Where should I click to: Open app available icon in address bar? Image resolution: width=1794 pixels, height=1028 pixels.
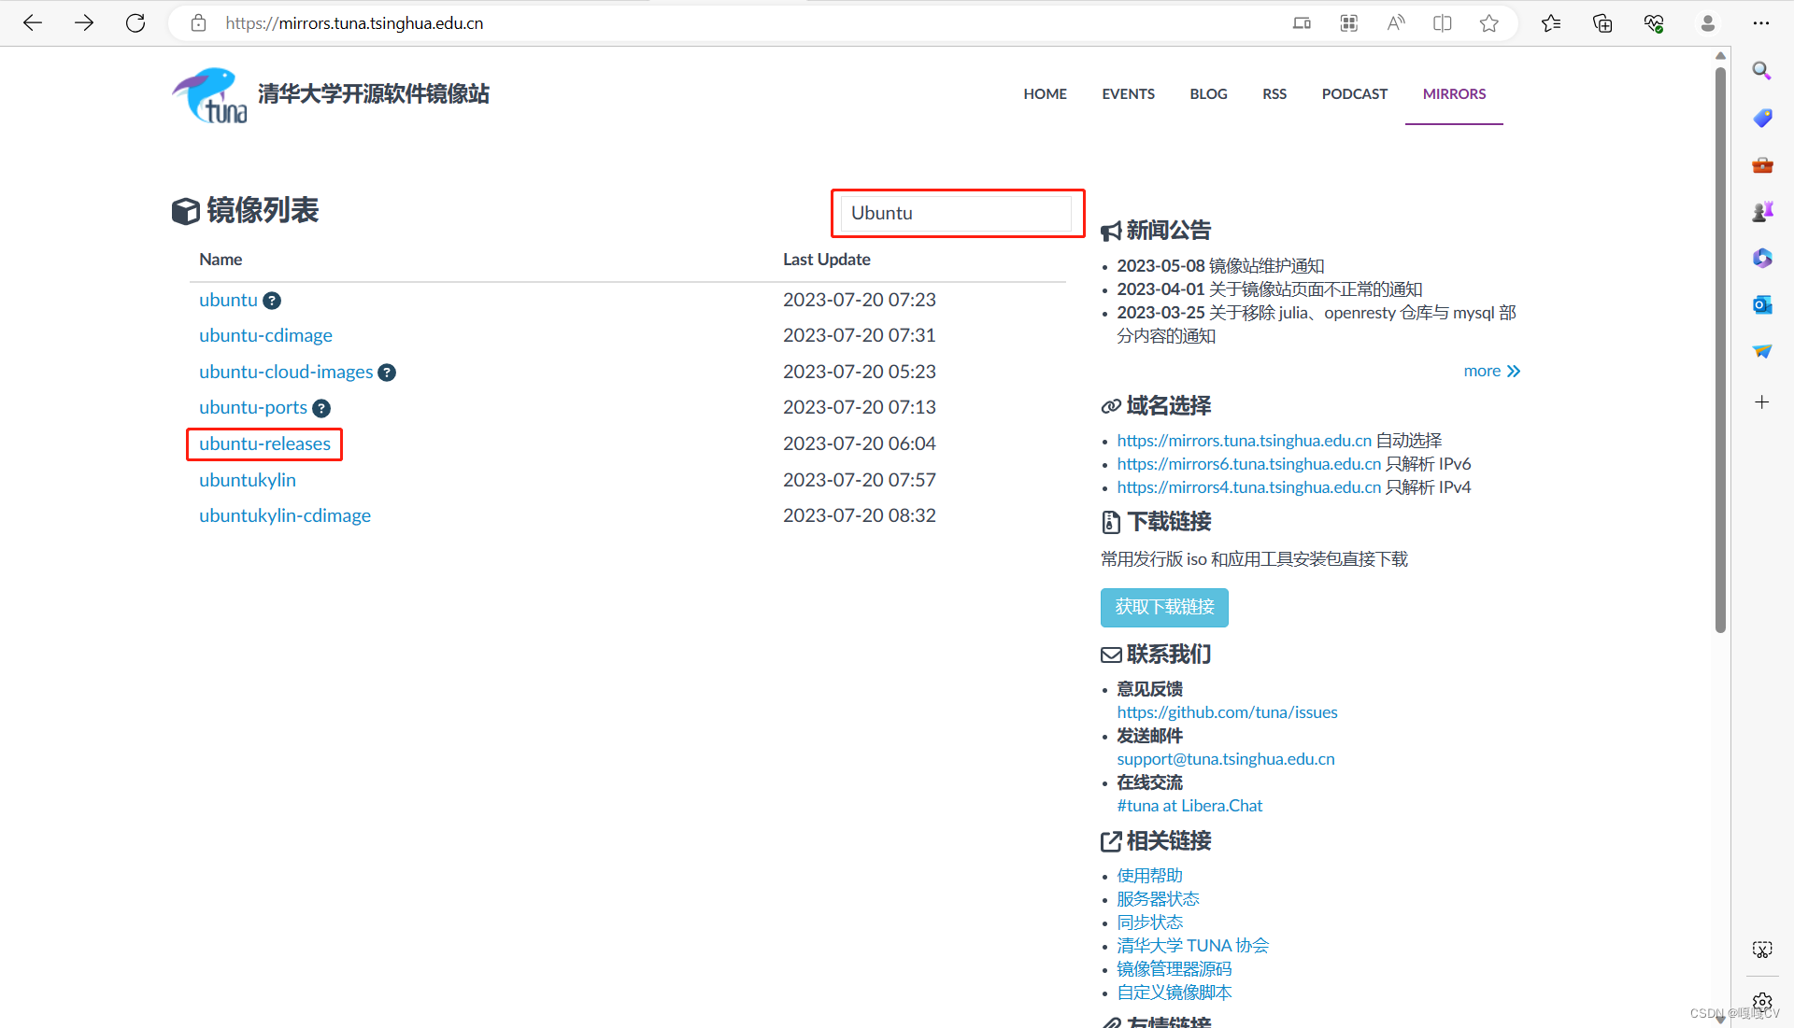(1302, 23)
